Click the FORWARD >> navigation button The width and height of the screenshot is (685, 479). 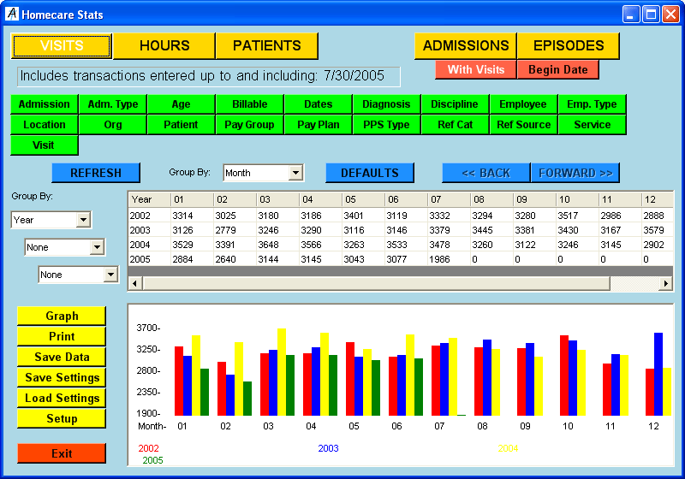coord(575,173)
